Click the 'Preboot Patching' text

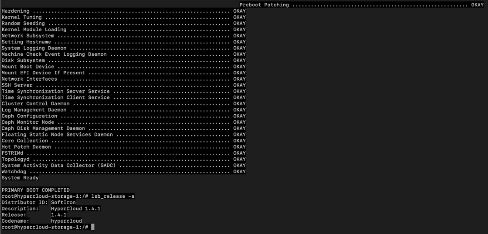point(264,5)
